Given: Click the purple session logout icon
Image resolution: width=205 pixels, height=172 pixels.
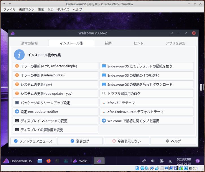Looking at the screenshot, I should [198, 161].
